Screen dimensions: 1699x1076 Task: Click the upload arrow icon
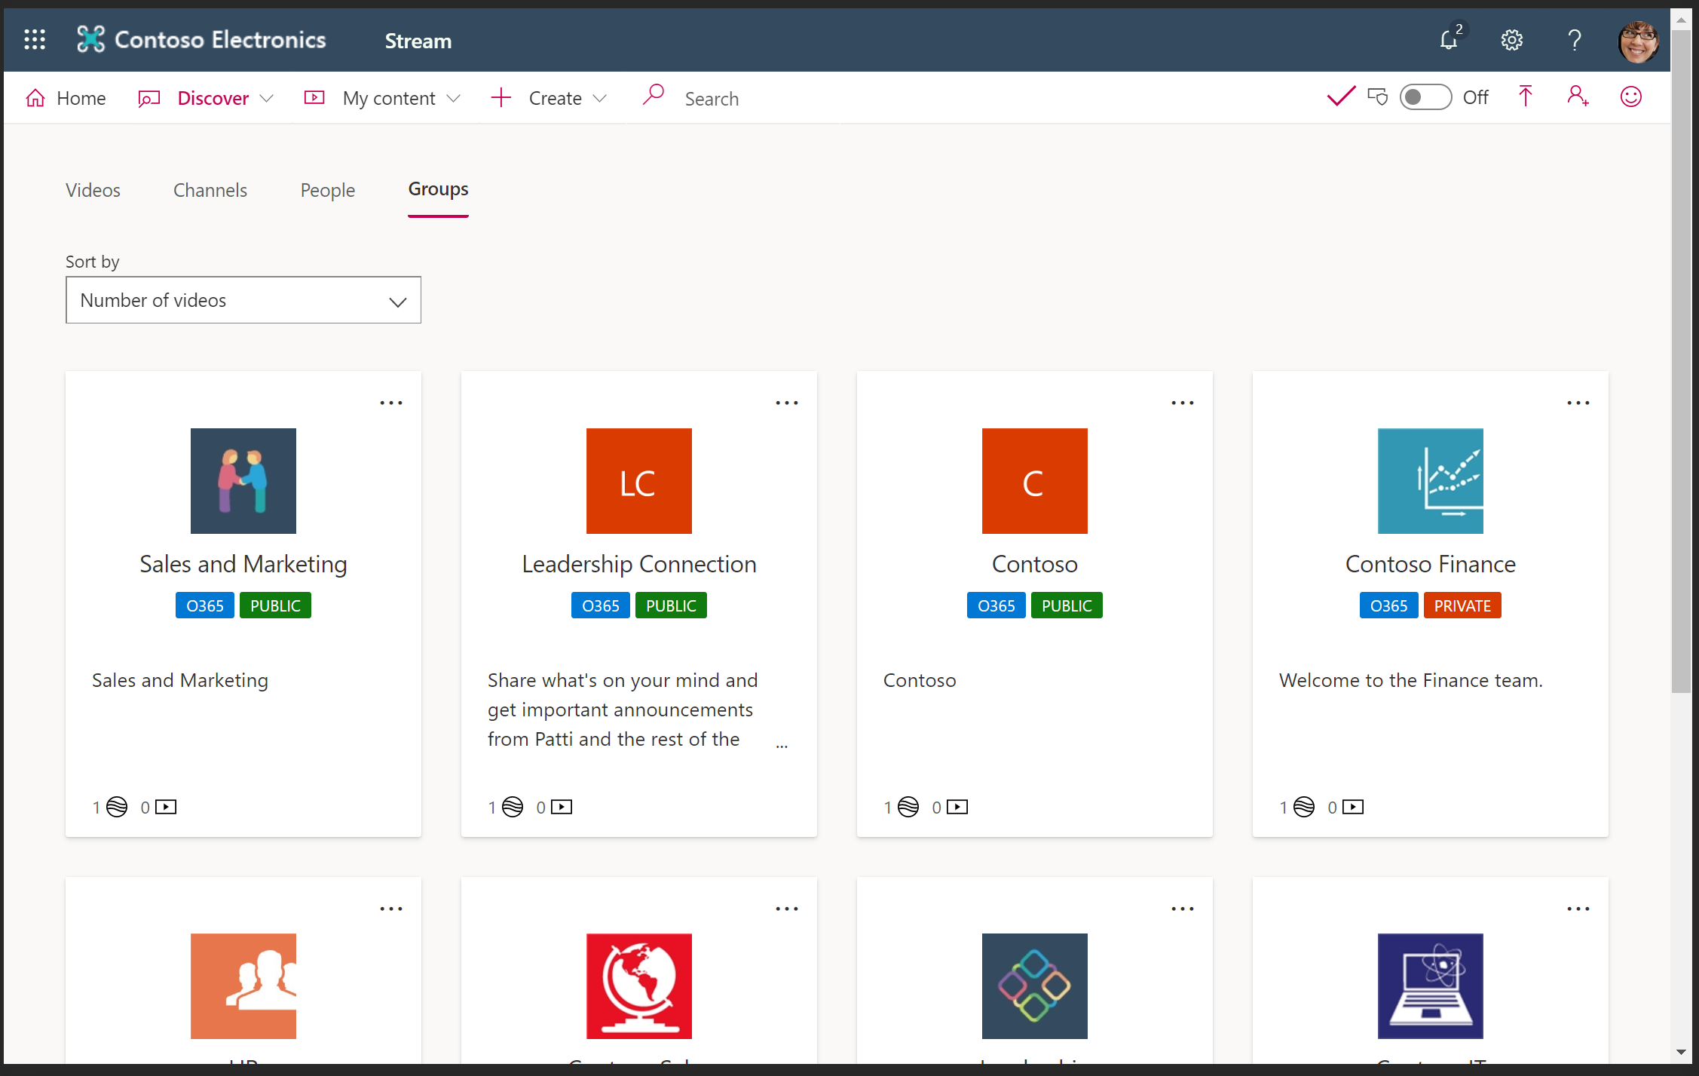tap(1525, 97)
